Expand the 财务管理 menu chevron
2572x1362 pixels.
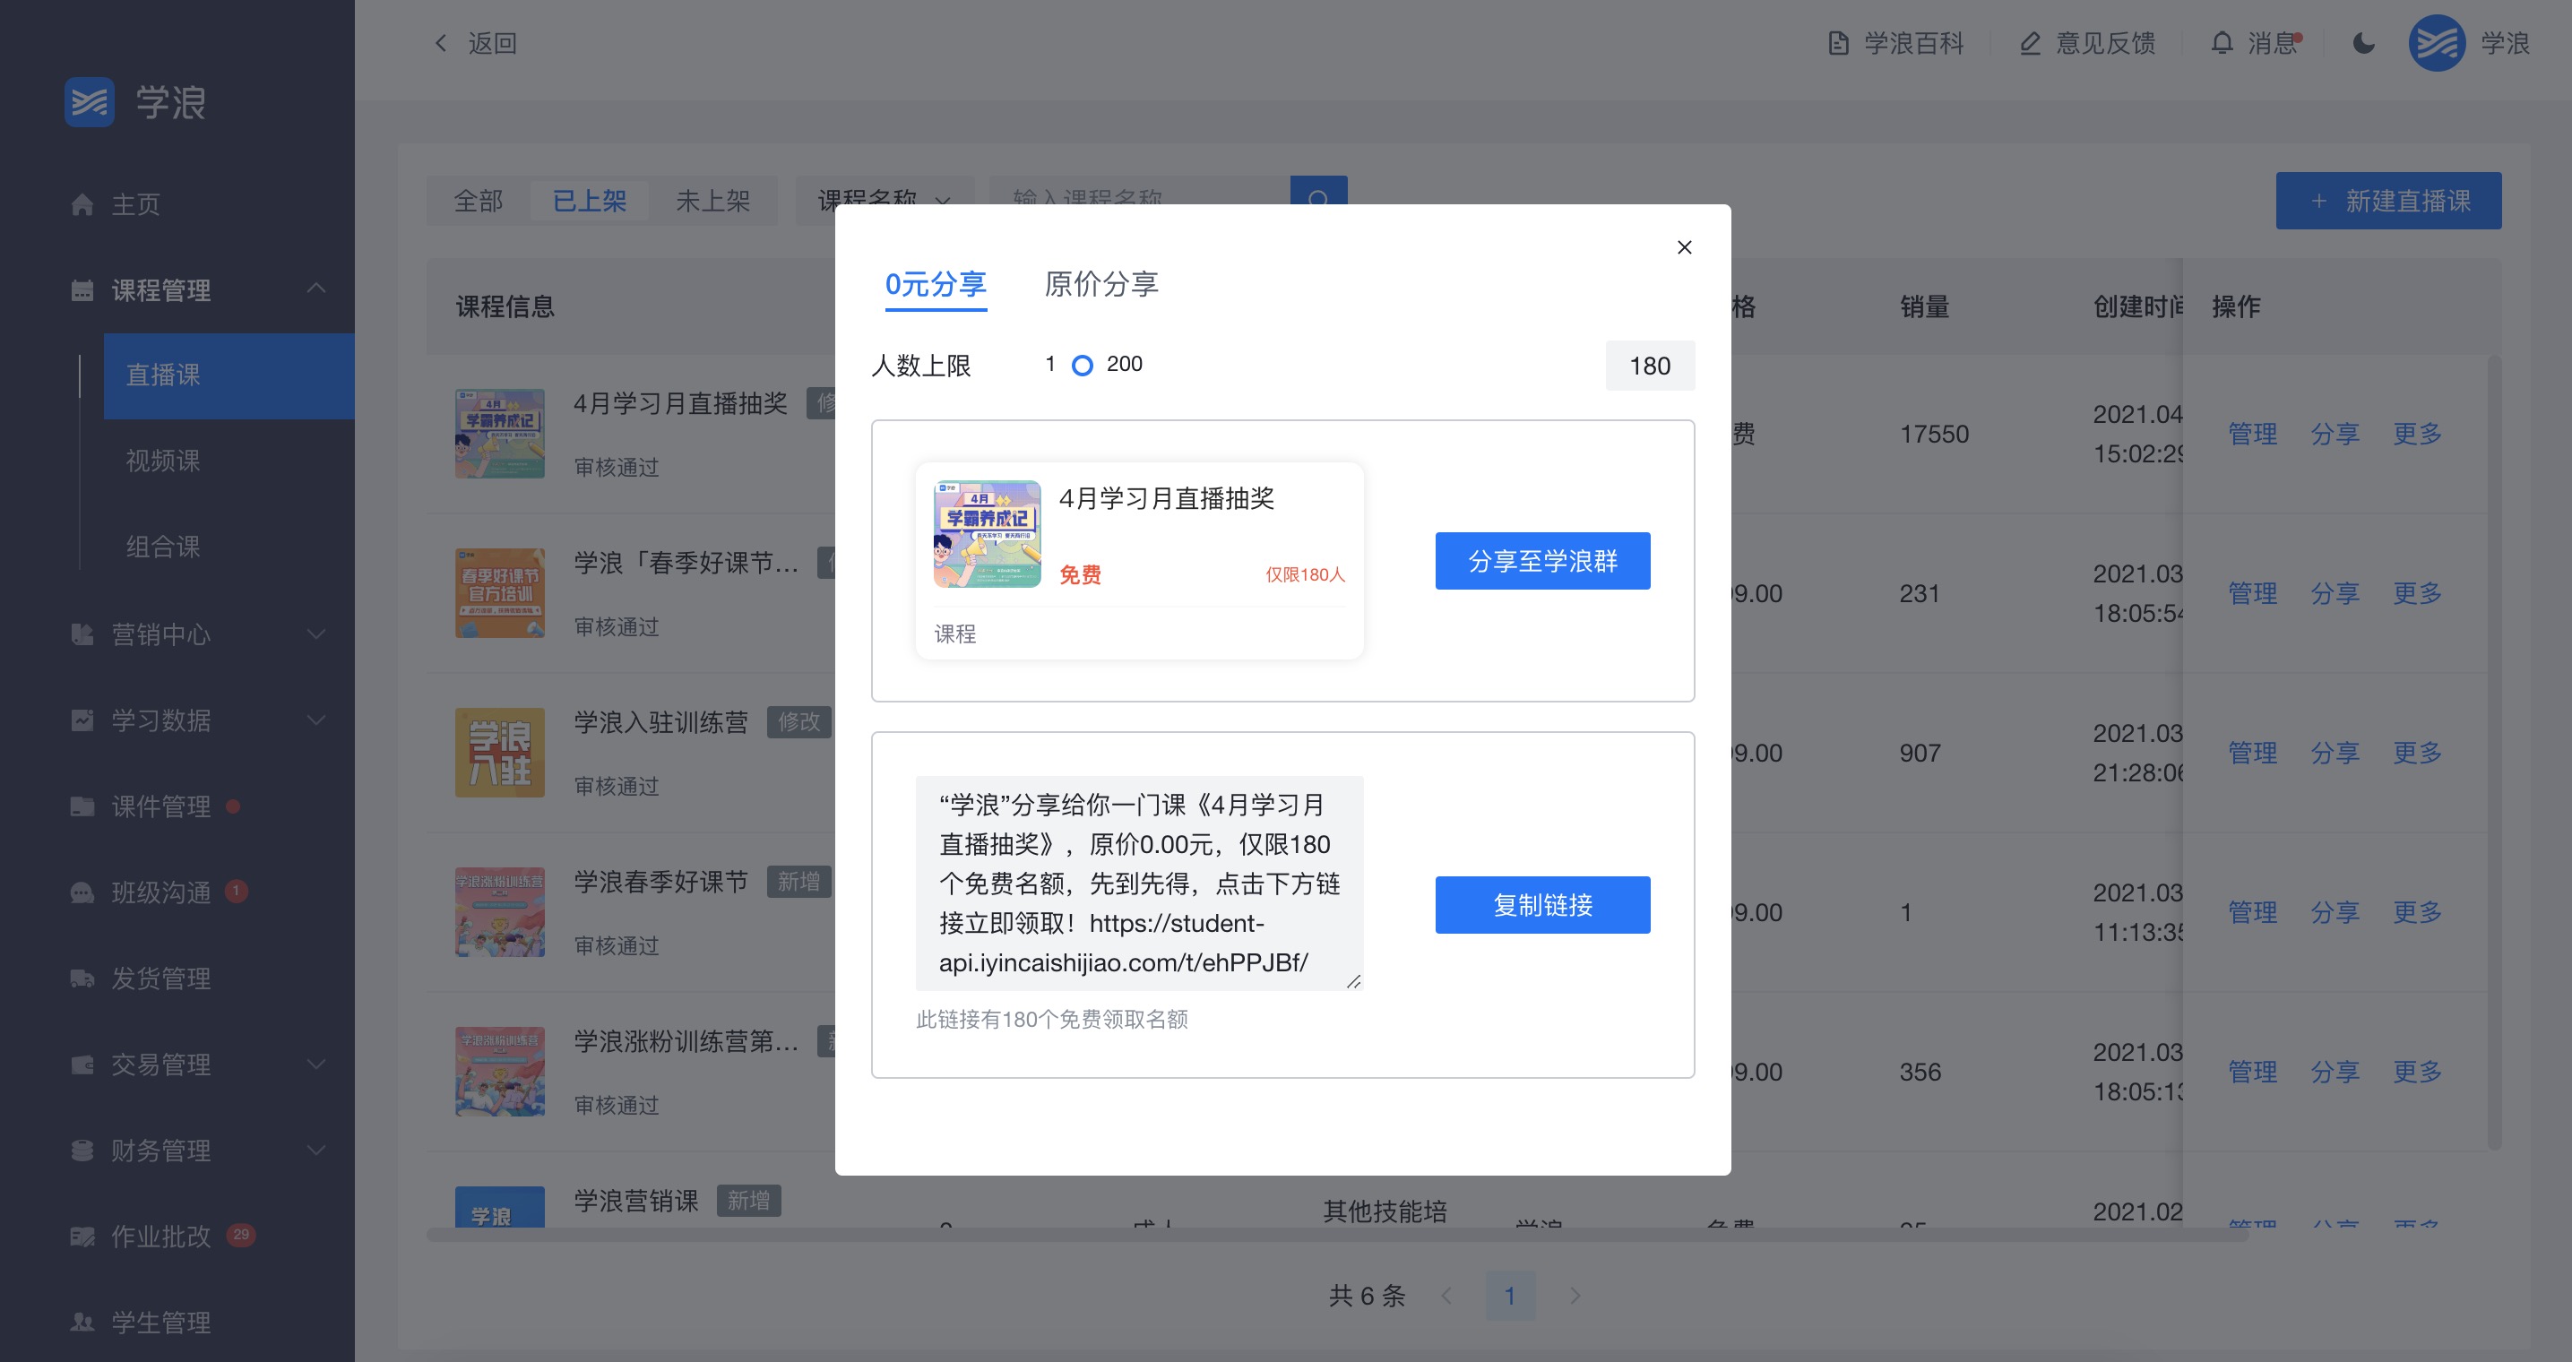(x=316, y=1151)
